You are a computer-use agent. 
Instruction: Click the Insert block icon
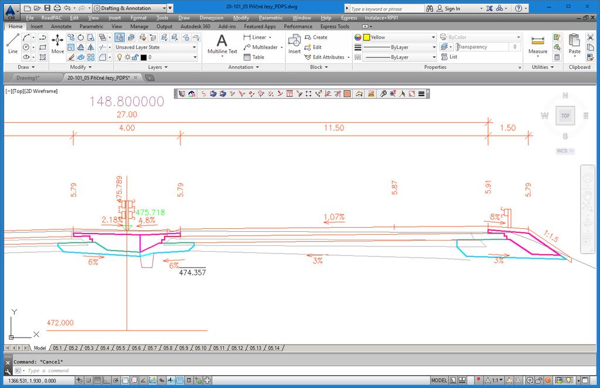pyautogui.click(x=294, y=44)
